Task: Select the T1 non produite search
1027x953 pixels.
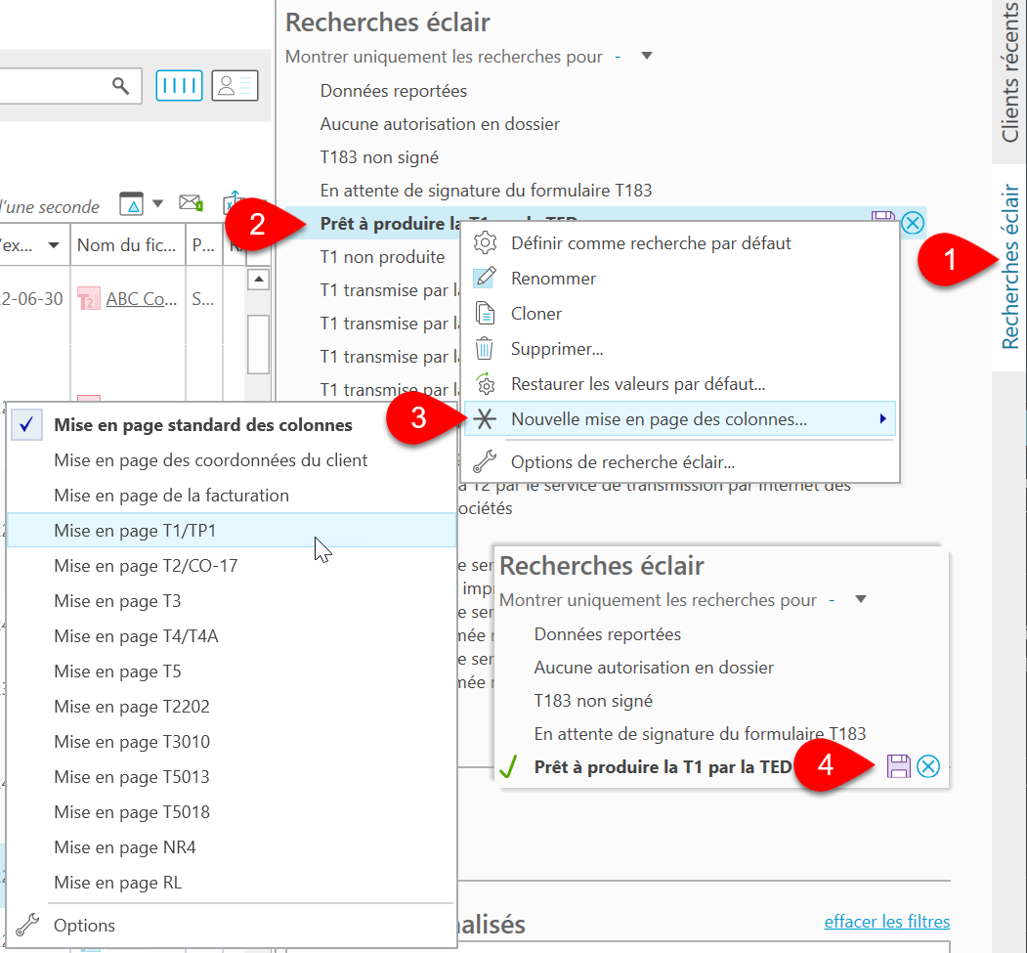Action: tap(382, 257)
